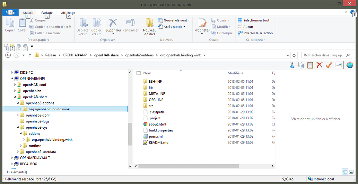Toggle the select-all checkbox beside Nom
This screenshot has height=184, width=358.
point(139,73)
